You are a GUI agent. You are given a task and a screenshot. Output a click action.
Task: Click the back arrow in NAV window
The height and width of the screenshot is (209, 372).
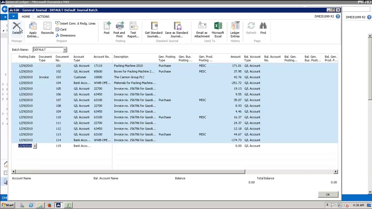5,9
